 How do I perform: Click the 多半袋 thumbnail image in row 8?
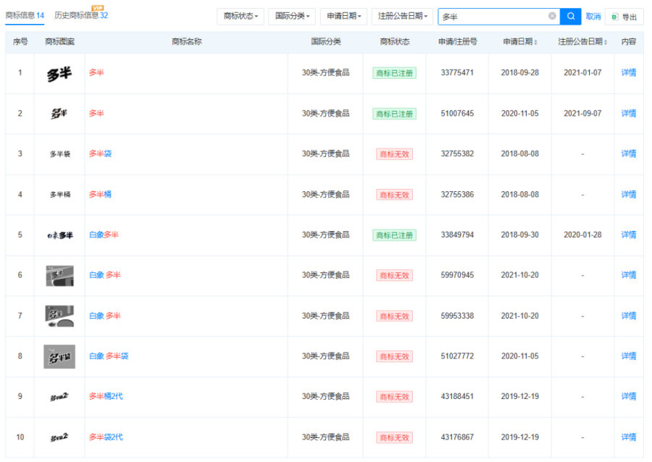pyautogui.click(x=59, y=356)
